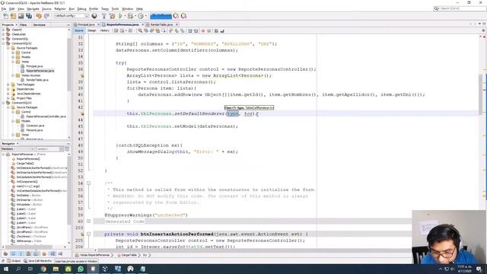The width and height of the screenshot is (487, 274).
Task: Click the Open Project toolbar icon
Action: [x=21, y=16]
